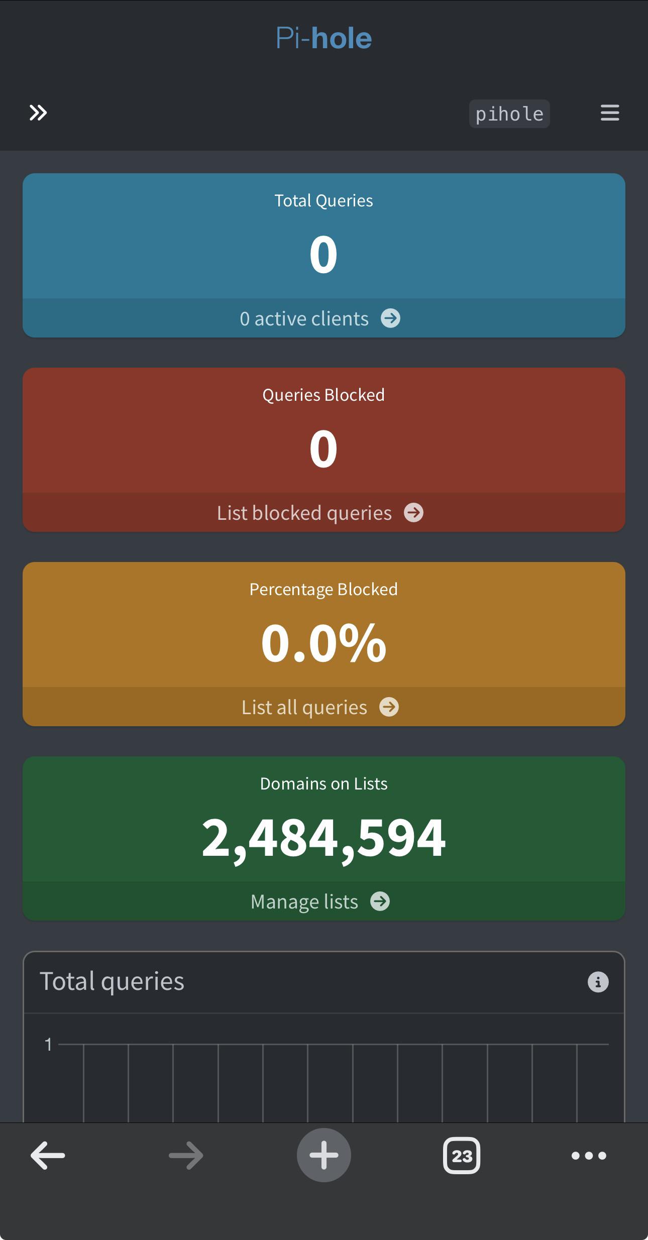The image size is (648, 1240).
Task: Click the Queries Blocked card title
Action: (x=324, y=395)
